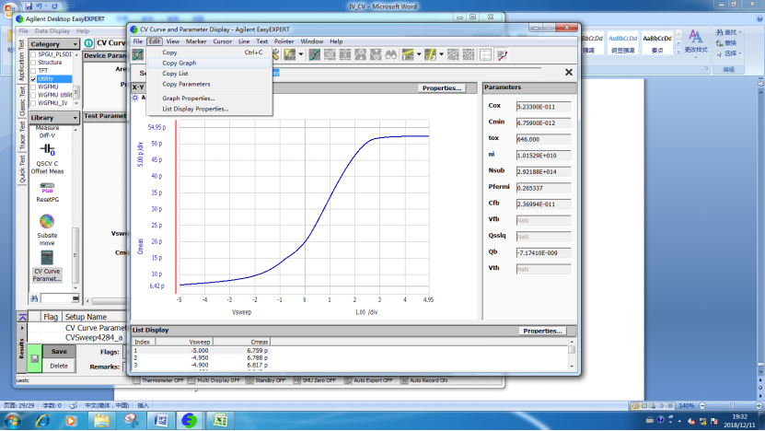The height and width of the screenshot is (431, 765).
Task: Click the List Display Properties button
Action: point(542,331)
